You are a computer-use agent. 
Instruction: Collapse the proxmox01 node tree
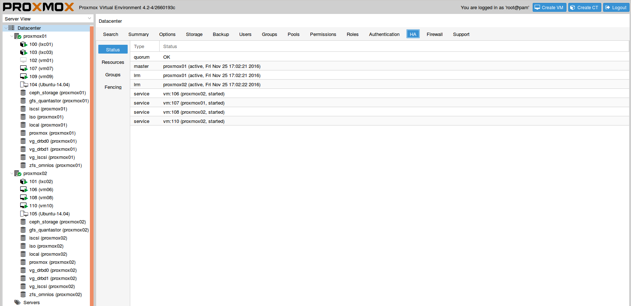(x=12, y=36)
